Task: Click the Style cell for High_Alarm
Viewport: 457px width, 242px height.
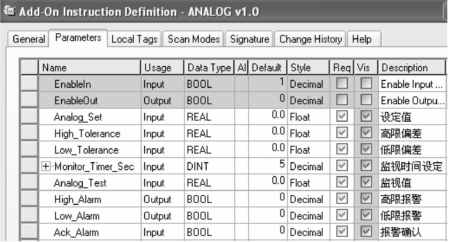Action: click(308, 199)
